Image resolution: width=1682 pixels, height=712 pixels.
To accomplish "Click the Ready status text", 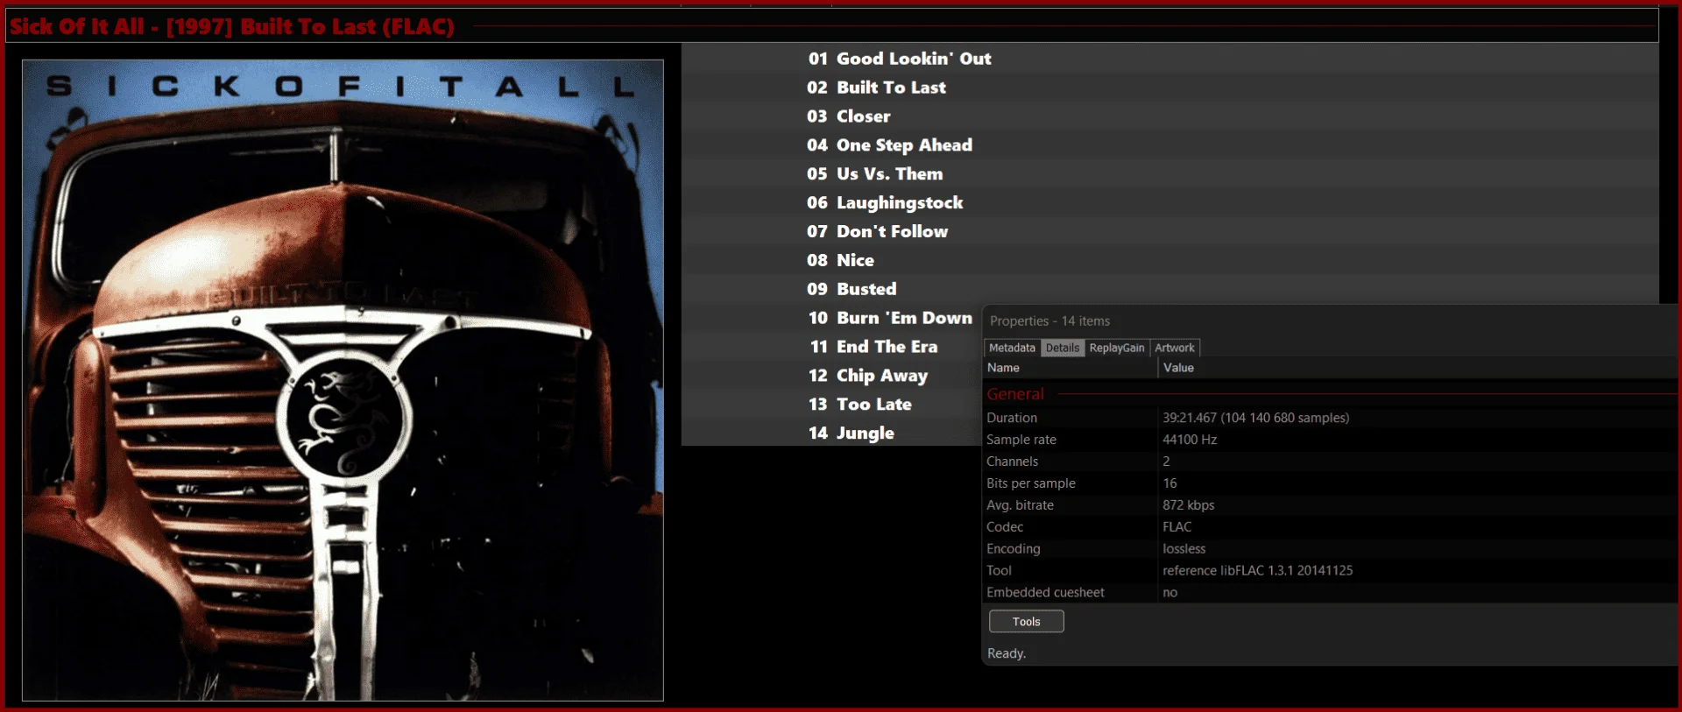I will 1007,653.
